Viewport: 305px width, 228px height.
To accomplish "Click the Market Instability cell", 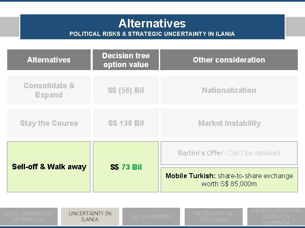I will [229, 123].
